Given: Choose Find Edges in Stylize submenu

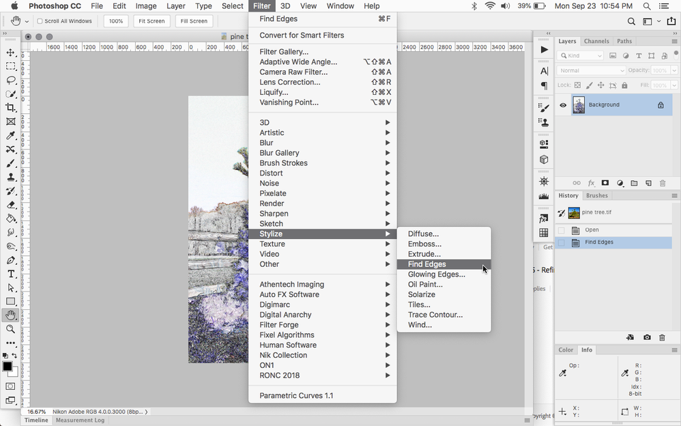Looking at the screenshot, I should 444,264.
